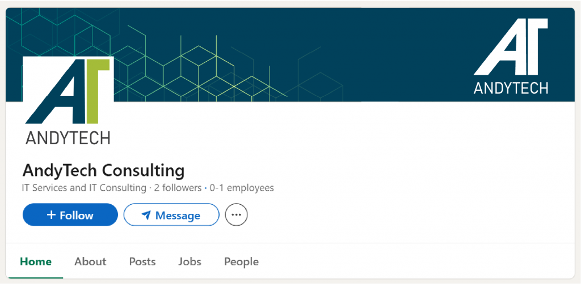Click the white AT logo in banner
The width and height of the screenshot is (581, 284).
point(511,47)
